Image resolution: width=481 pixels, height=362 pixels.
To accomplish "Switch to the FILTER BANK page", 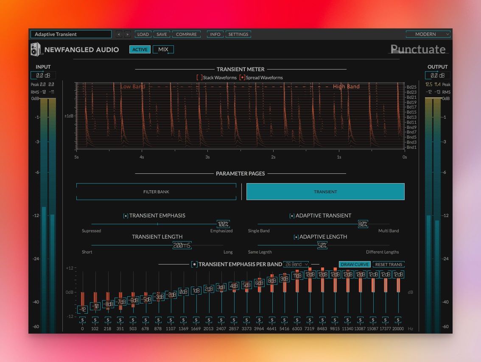I will coord(156,192).
